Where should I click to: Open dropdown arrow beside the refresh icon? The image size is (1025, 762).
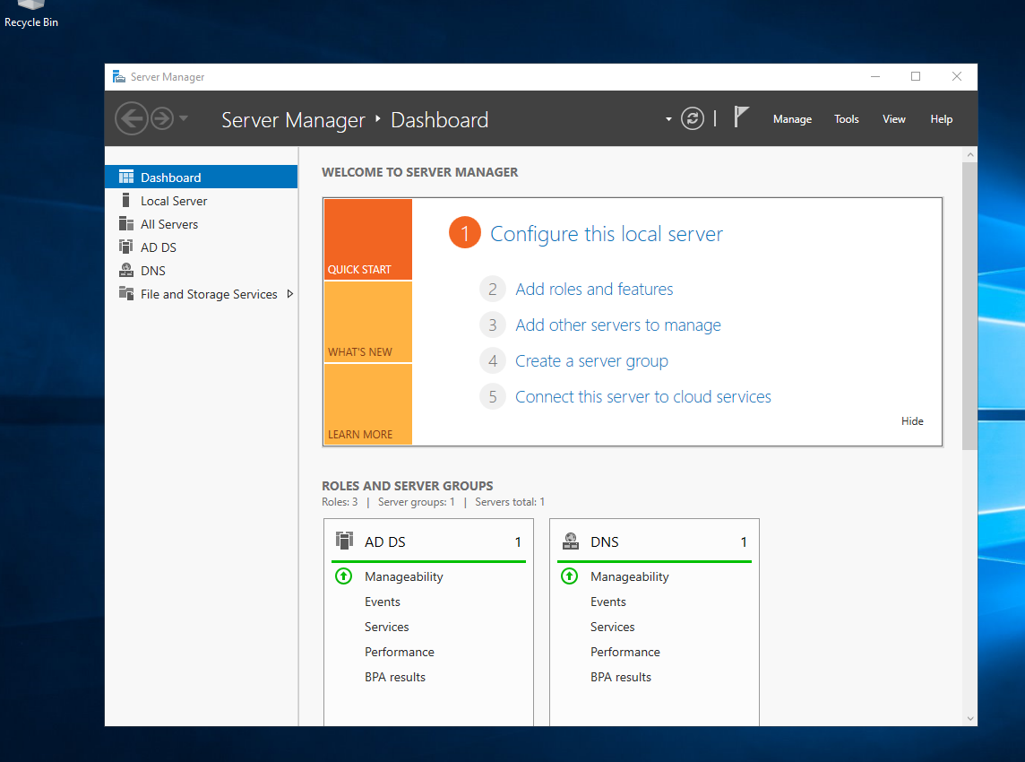(x=668, y=119)
